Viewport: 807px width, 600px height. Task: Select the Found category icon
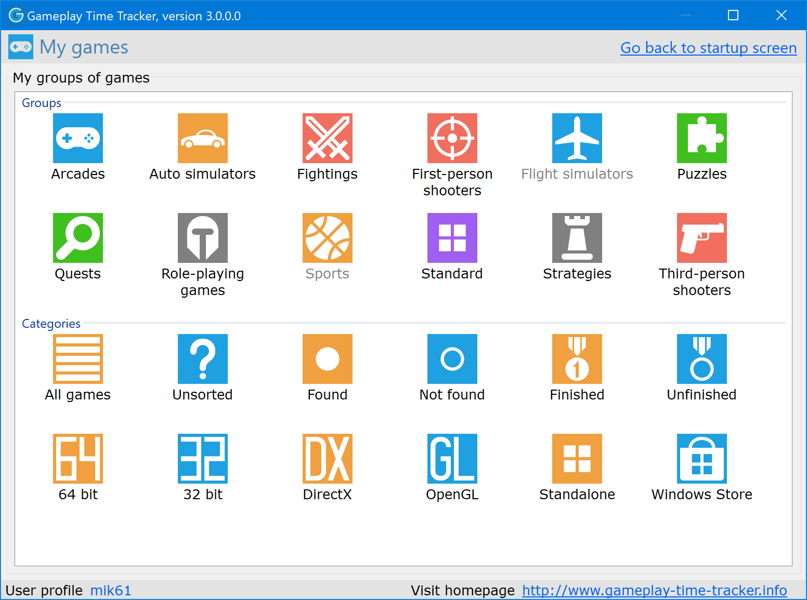click(x=328, y=359)
